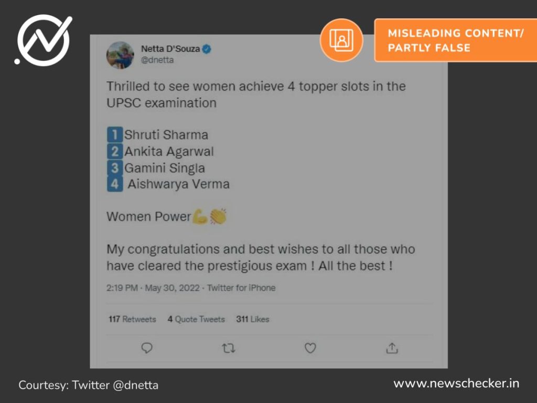Click the tweet timestamp May 30, 2022

click(172, 288)
